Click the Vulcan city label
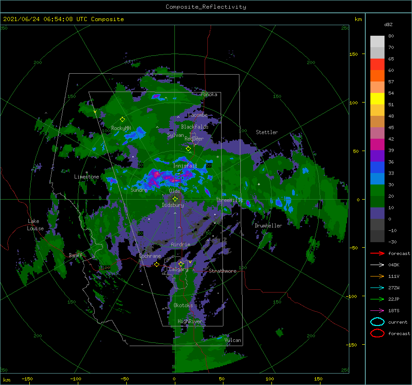 tap(233, 340)
